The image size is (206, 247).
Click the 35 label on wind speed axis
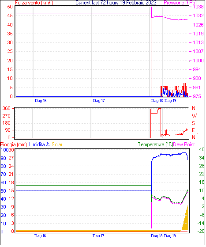coord(10,34)
